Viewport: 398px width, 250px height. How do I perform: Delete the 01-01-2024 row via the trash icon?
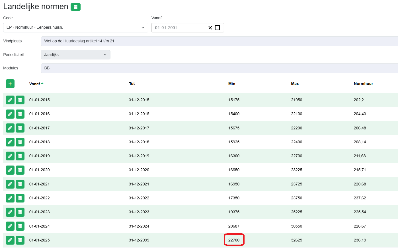click(x=20, y=226)
